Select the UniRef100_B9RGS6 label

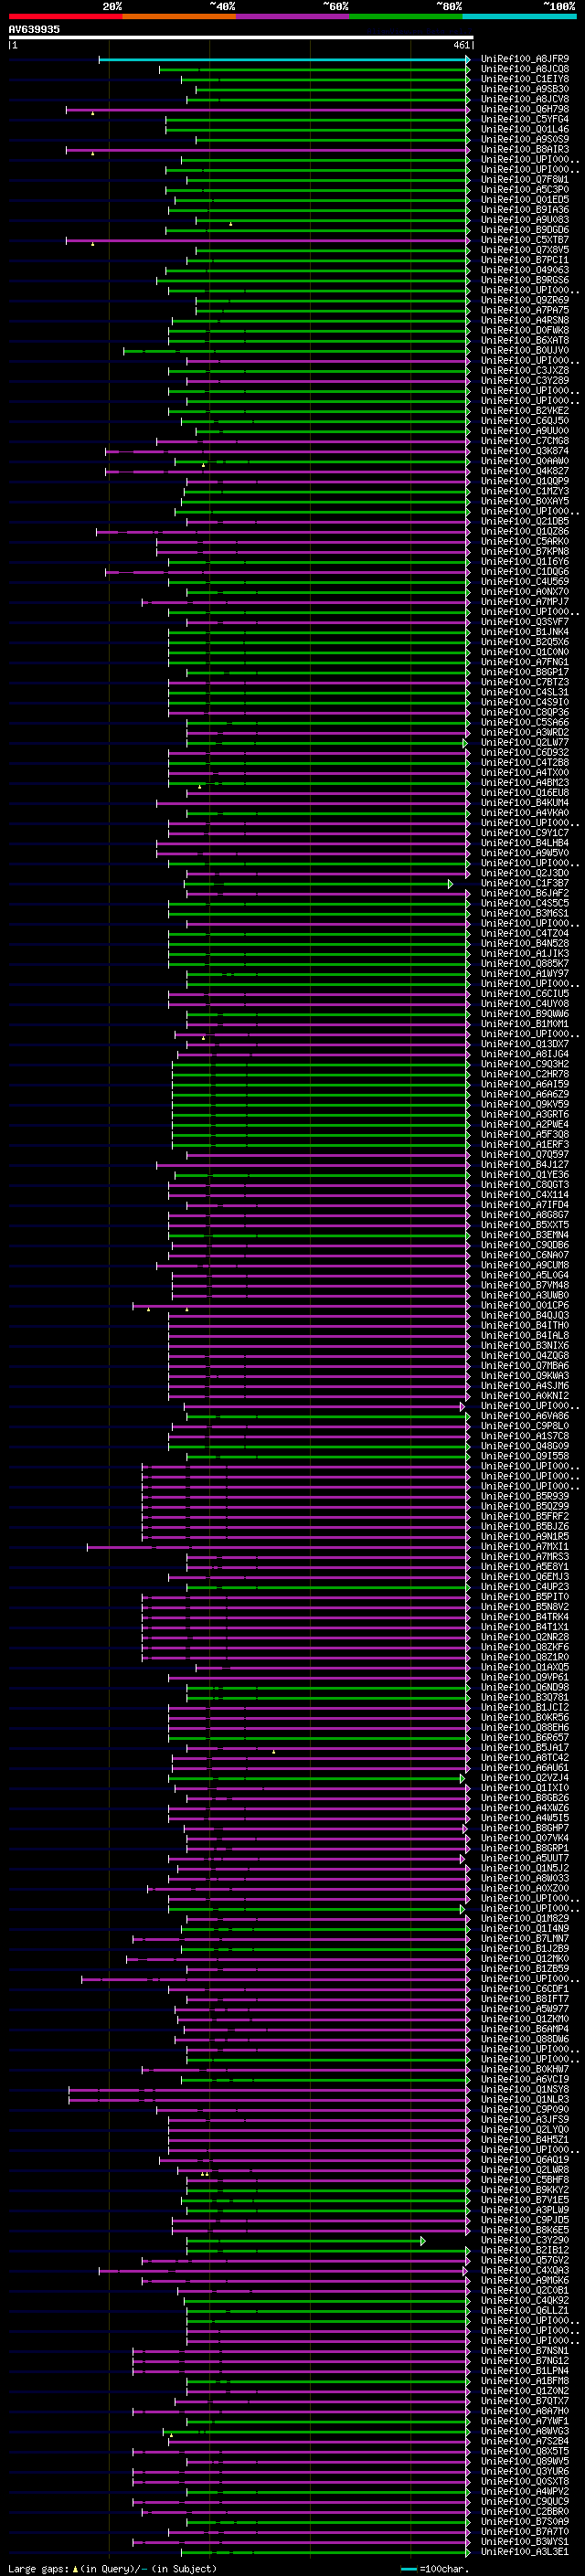524,280
